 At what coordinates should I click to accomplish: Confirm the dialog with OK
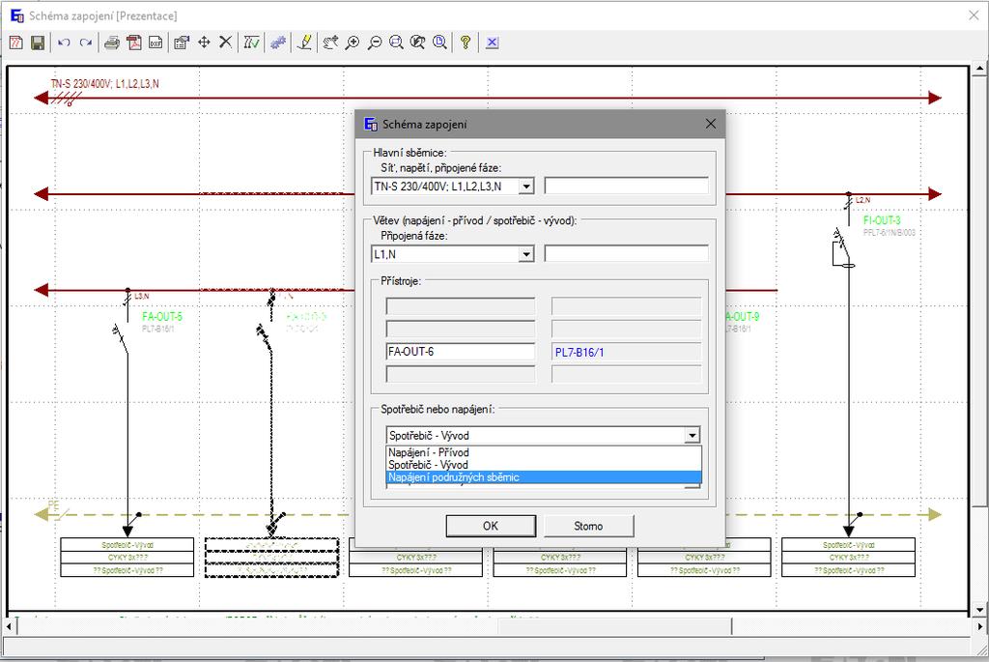point(491,526)
